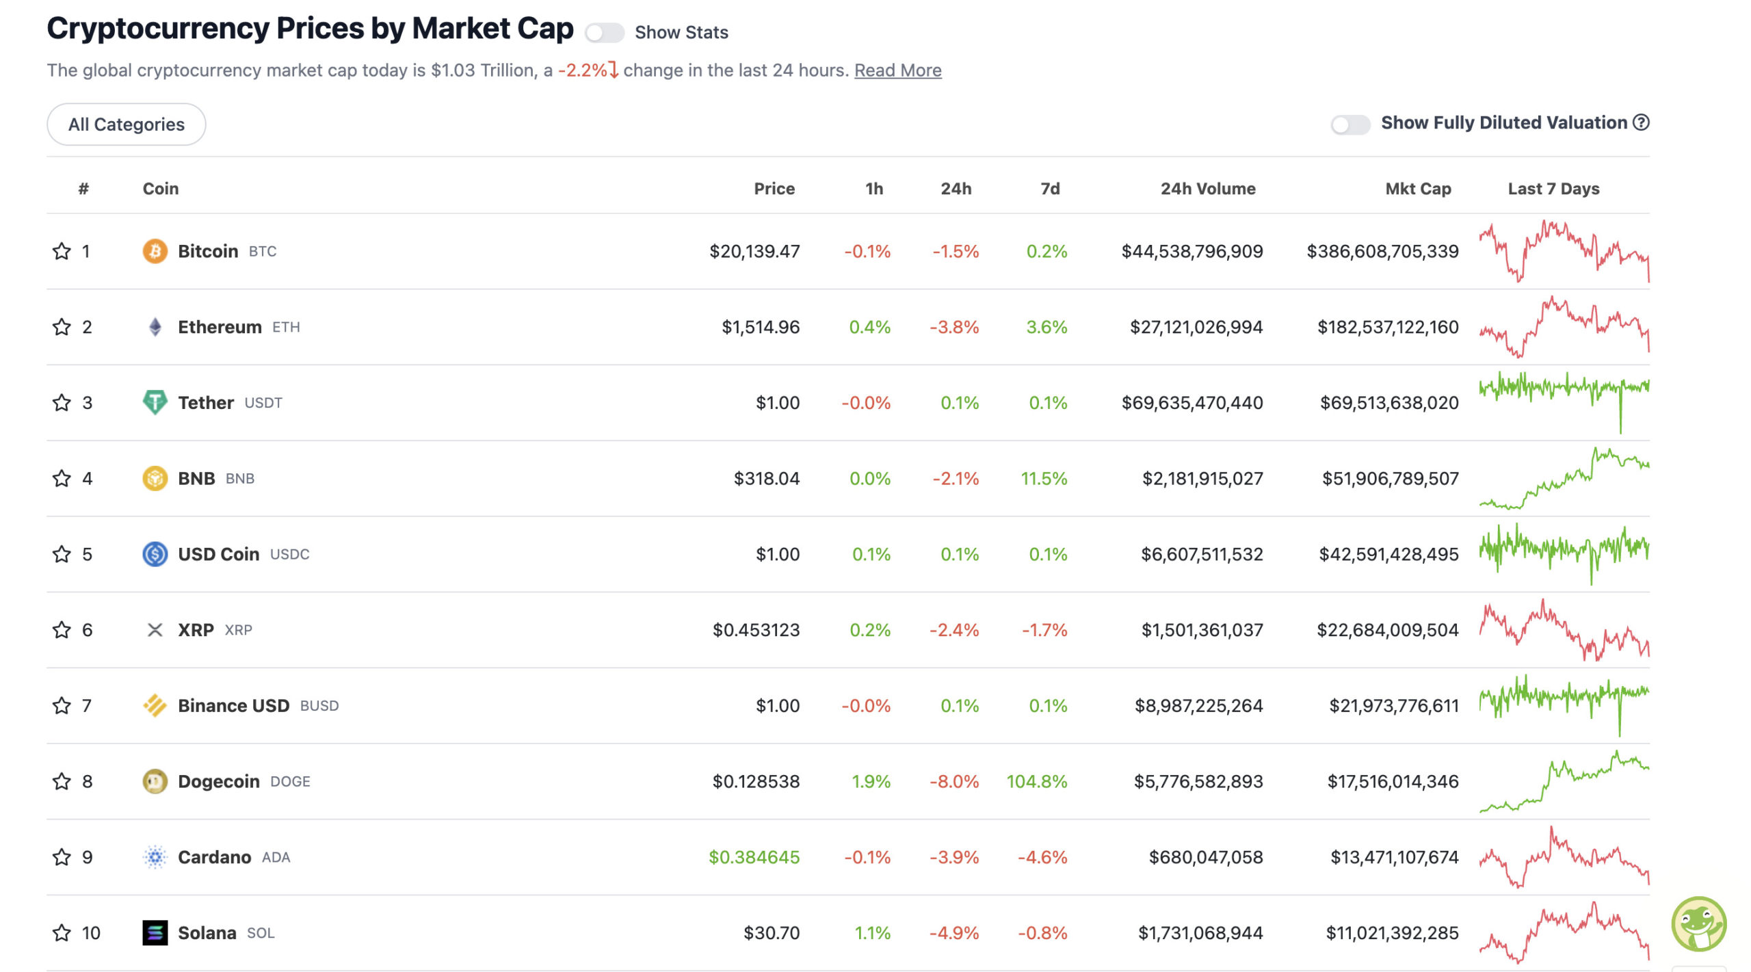Open the Solana coin page
Viewport: 1751px width, 972px height.
click(x=207, y=933)
